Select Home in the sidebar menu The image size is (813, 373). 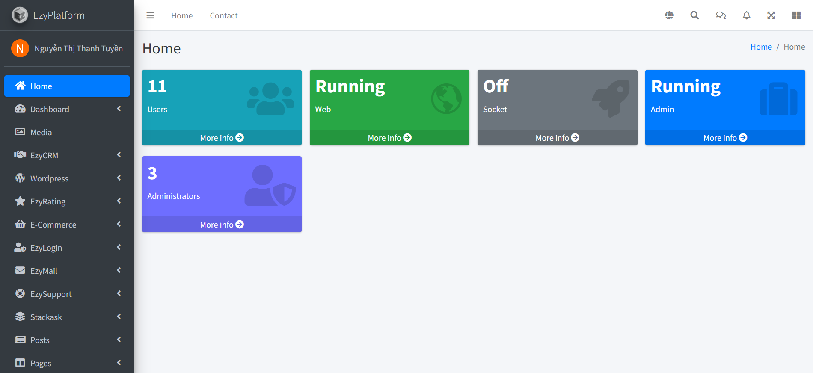(x=67, y=86)
